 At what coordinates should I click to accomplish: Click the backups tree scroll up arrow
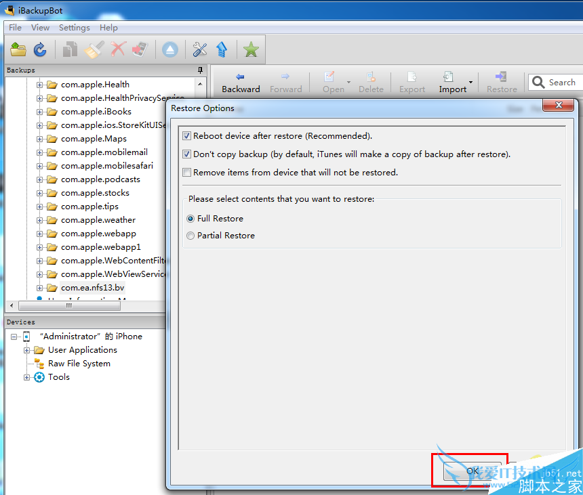(x=200, y=84)
